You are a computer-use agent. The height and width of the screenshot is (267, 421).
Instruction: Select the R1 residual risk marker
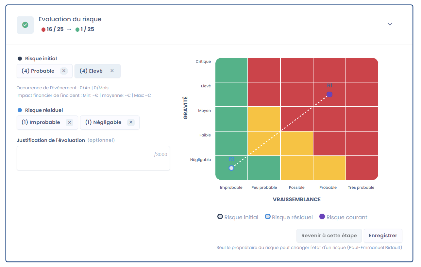231,168
